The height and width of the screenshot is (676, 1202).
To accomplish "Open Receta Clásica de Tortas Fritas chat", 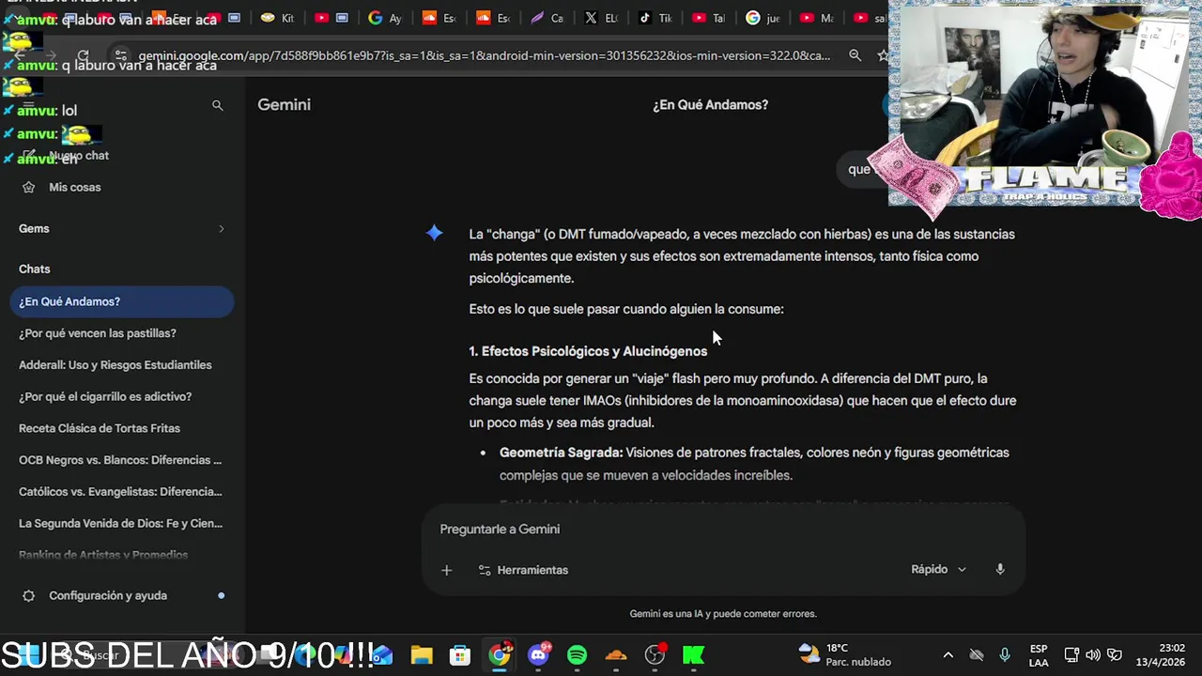I will [121, 428].
